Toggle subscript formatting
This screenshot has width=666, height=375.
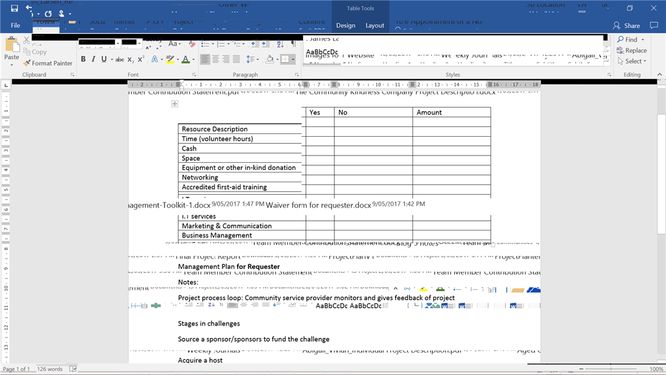[x=131, y=59]
